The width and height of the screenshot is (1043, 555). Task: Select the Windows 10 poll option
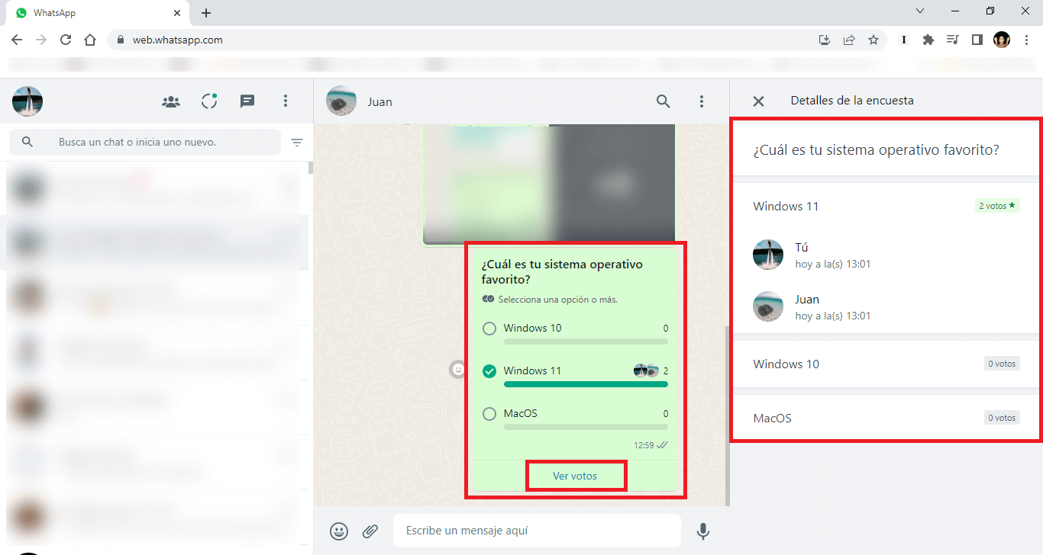click(x=489, y=329)
